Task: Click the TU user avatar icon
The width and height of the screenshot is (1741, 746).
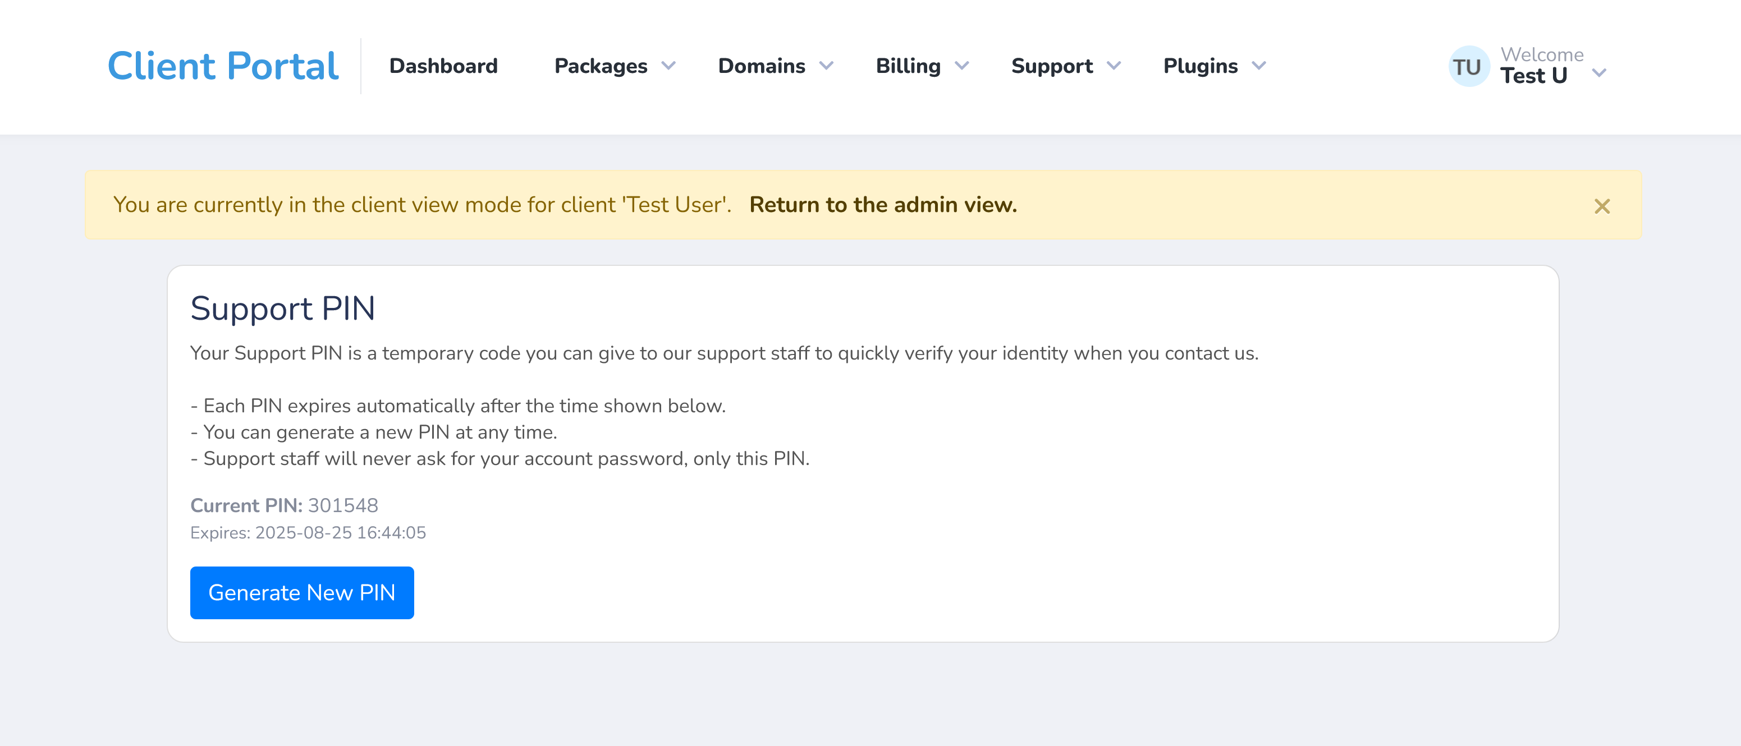Action: coord(1468,66)
